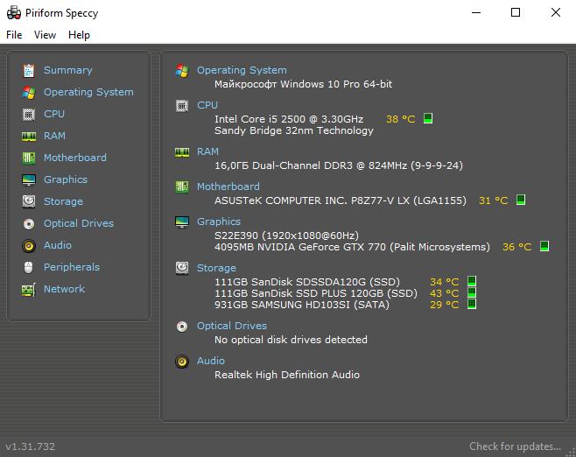Click Audio heading link in summary

coord(211,361)
